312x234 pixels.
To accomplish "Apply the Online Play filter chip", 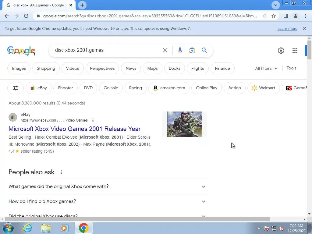I will pyautogui.click(x=207, y=88).
